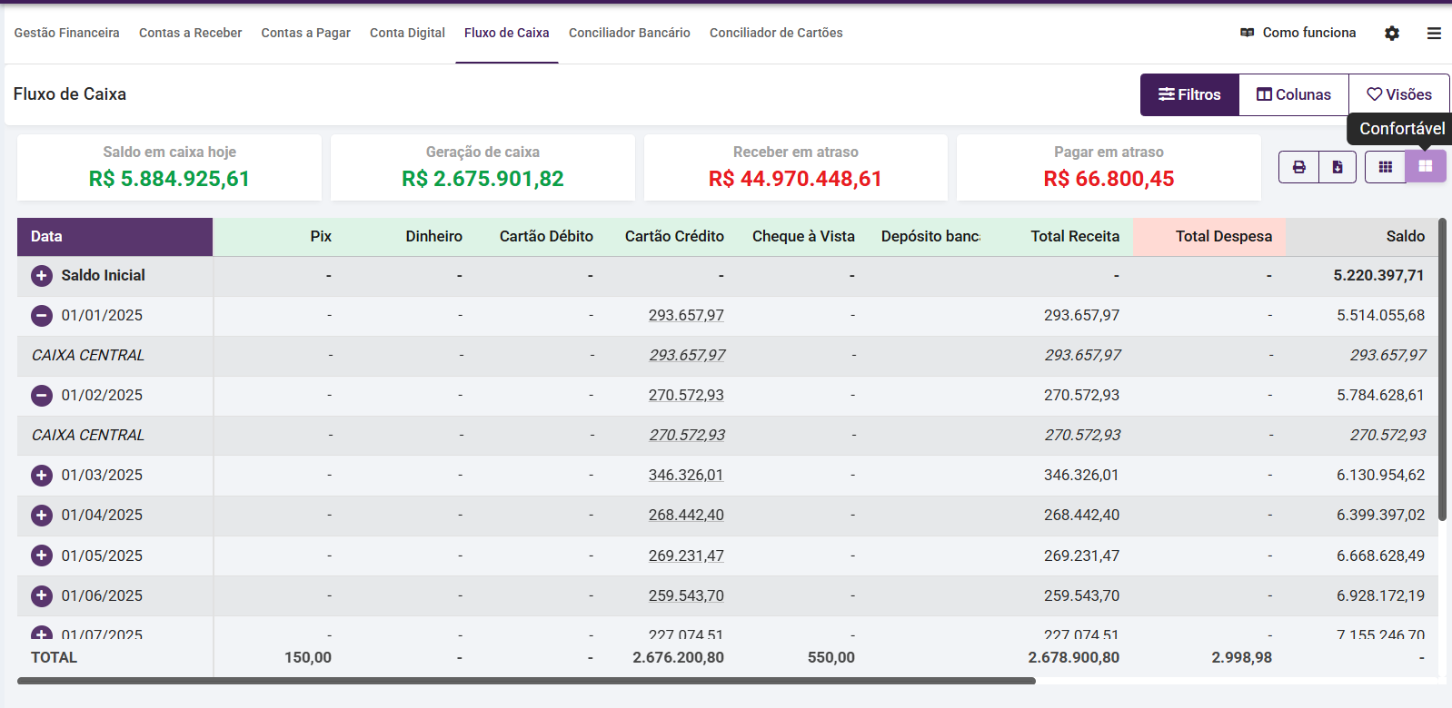Expand the Saldo Inicial row

tap(42, 276)
